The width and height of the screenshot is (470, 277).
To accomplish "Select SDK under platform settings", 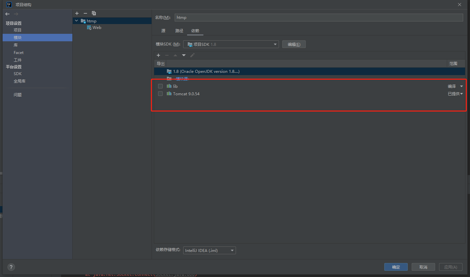I will [18, 73].
